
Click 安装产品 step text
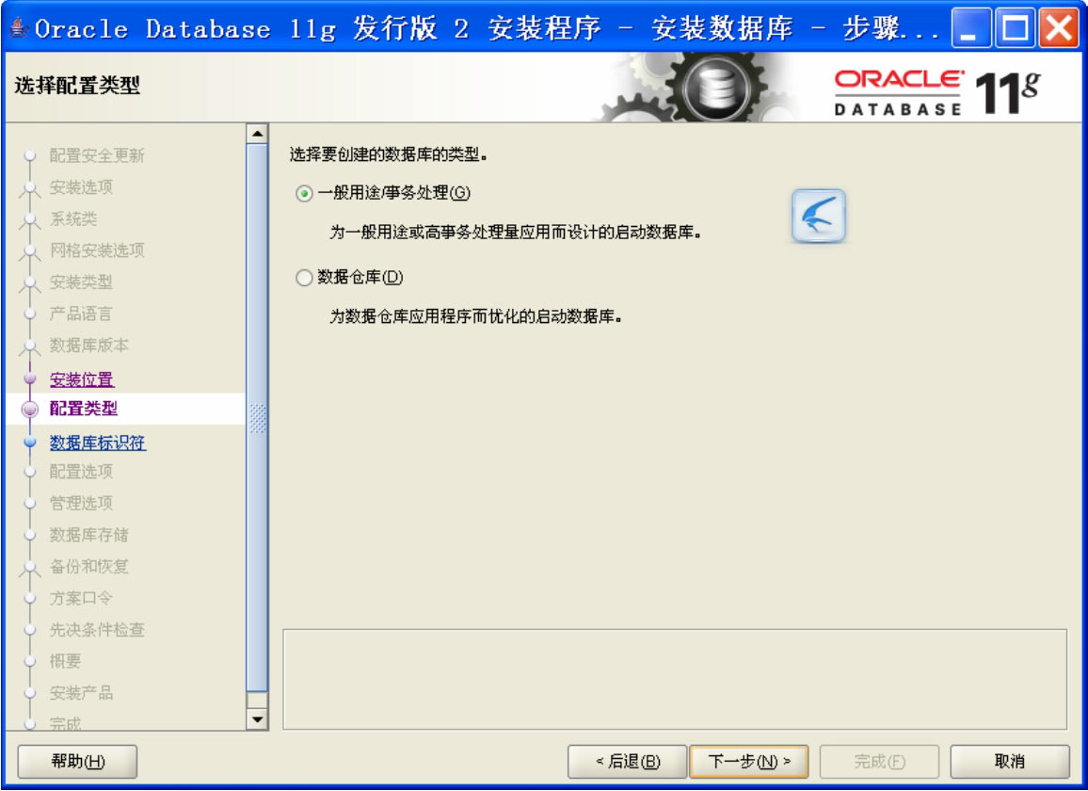(81, 692)
